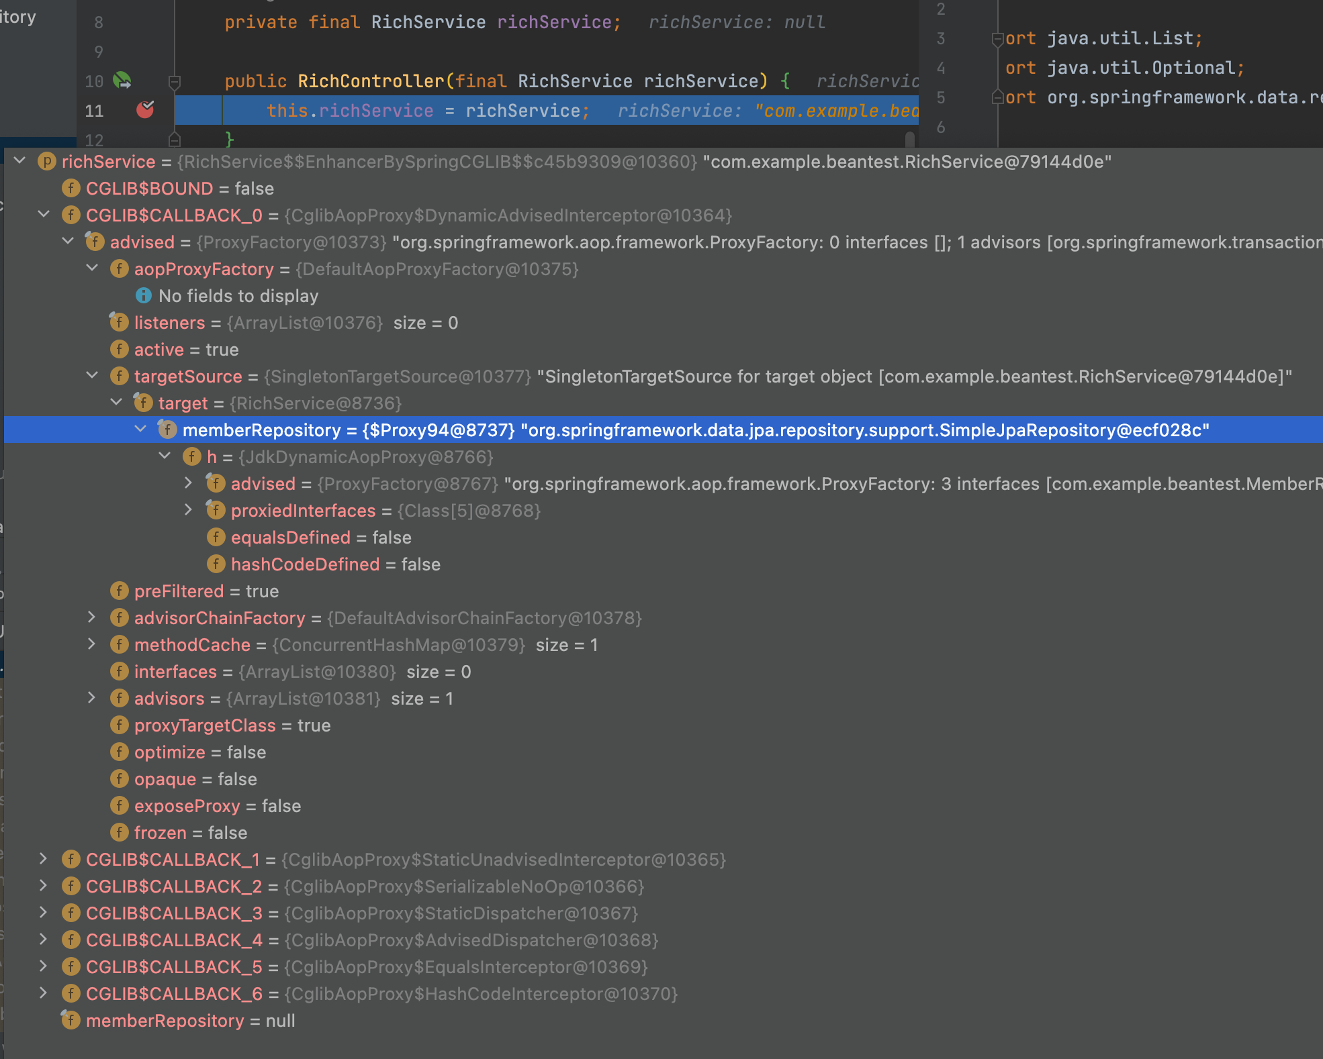Click the info icon next to No fields to display
This screenshot has width=1323, height=1059.
pos(143,295)
